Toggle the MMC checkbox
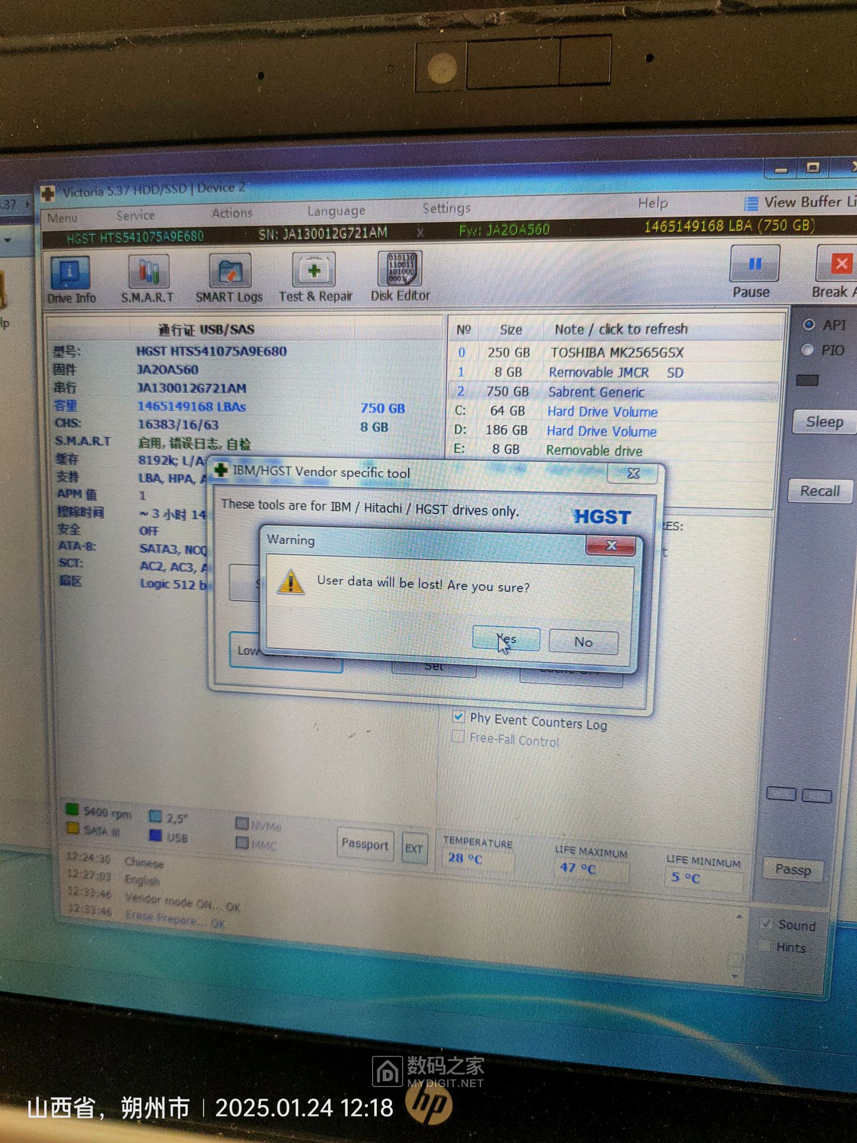857x1143 pixels. (241, 843)
